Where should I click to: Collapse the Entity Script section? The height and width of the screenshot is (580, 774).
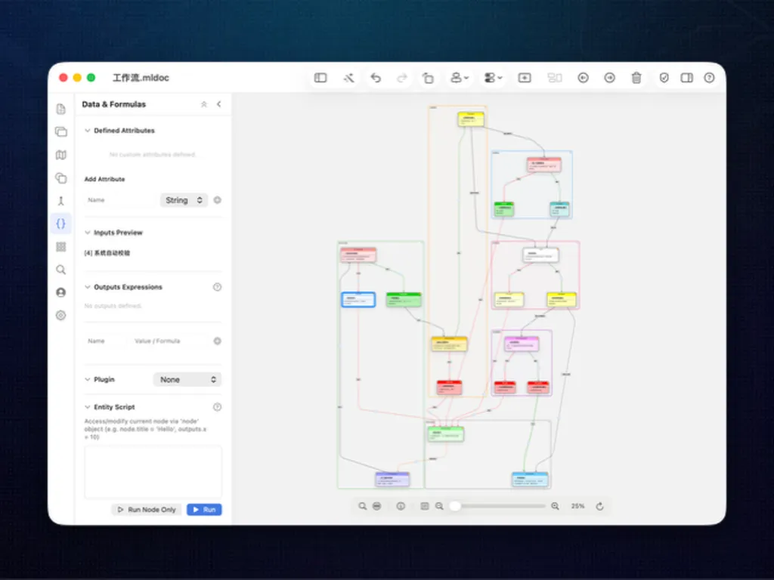88,407
